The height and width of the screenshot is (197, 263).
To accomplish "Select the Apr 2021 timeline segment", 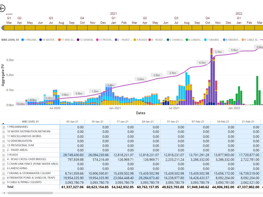I will 145,28.
